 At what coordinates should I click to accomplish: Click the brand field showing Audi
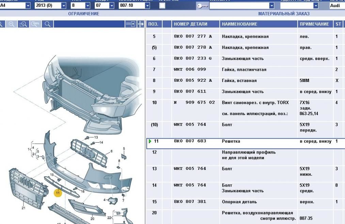click(337, 5)
